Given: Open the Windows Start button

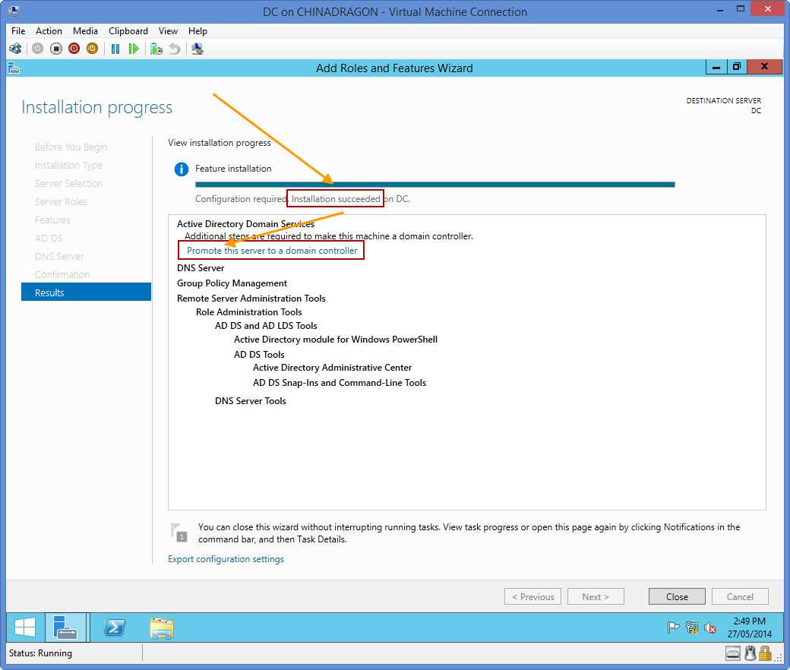Looking at the screenshot, I should pyautogui.click(x=25, y=627).
